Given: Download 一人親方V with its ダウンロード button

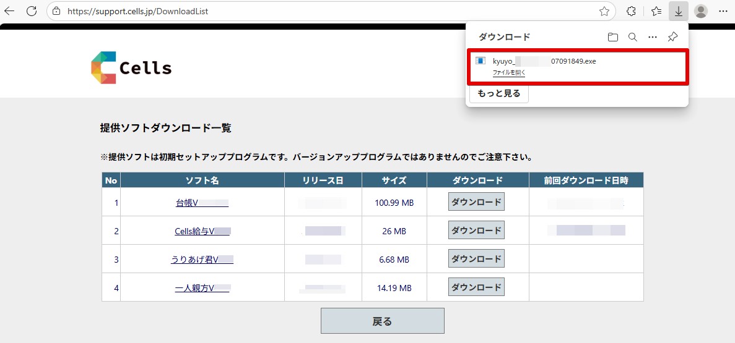Looking at the screenshot, I should pyautogui.click(x=476, y=287).
